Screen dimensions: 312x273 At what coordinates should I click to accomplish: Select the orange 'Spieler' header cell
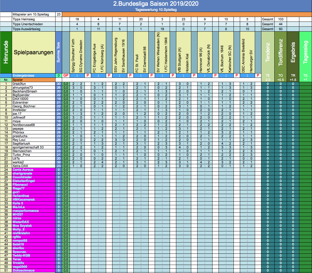point(34,80)
